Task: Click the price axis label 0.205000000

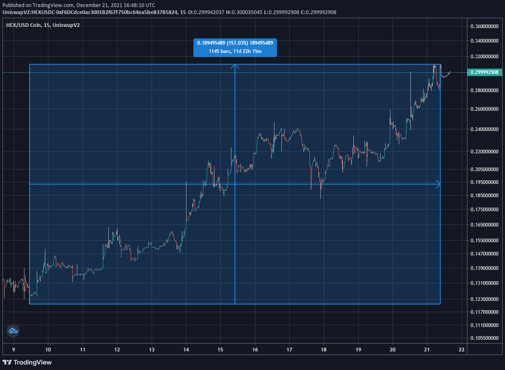Action: pos(485,169)
